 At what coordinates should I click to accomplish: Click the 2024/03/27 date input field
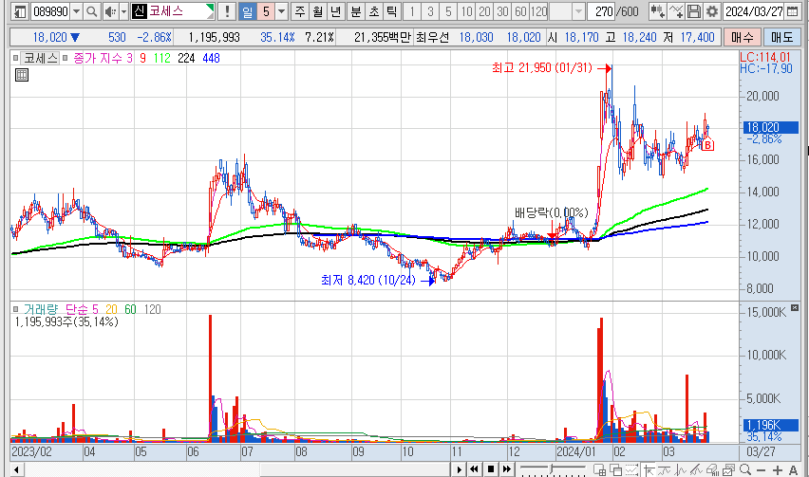pyautogui.click(x=754, y=10)
